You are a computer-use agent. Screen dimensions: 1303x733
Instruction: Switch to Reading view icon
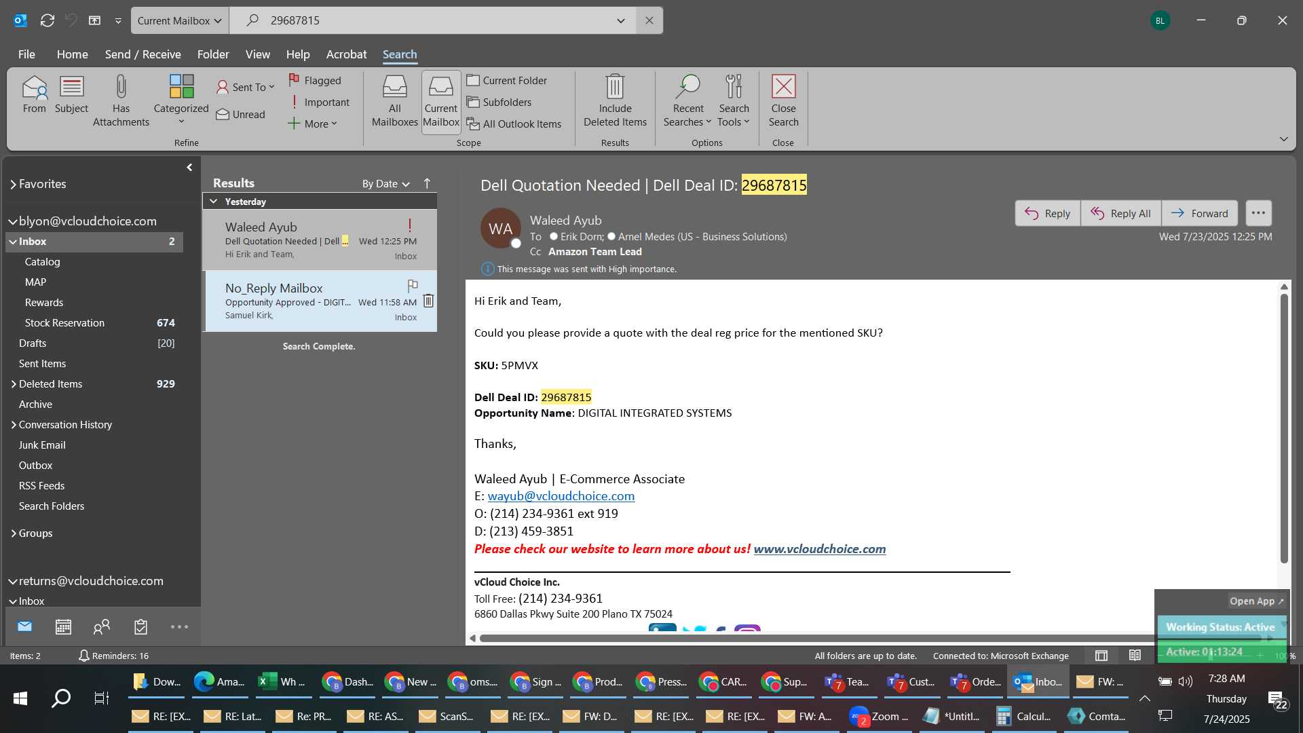click(1135, 656)
